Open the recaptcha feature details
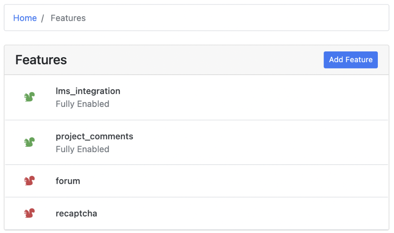The image size is (394, 233). pos(76,214)
